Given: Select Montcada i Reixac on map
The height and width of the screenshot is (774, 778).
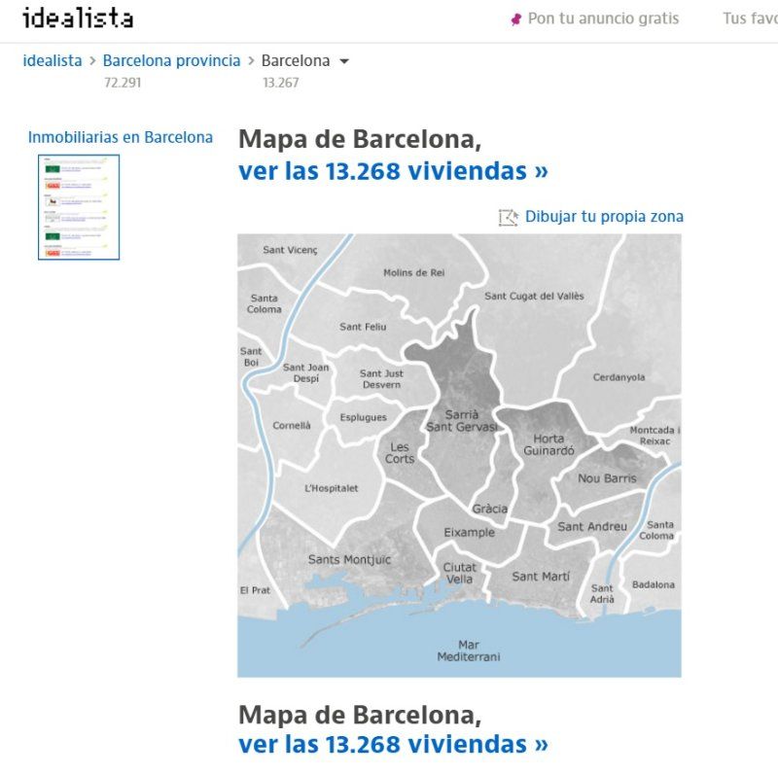Looking at the screenshot, I should (654, 436).
